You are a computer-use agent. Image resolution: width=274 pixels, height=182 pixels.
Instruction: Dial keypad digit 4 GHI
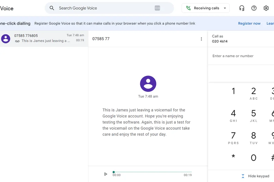coord(233,115)
